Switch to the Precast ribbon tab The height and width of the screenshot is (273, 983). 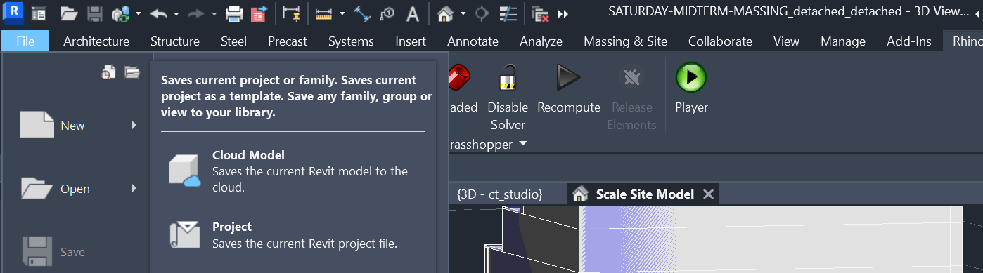click(288, 41)
